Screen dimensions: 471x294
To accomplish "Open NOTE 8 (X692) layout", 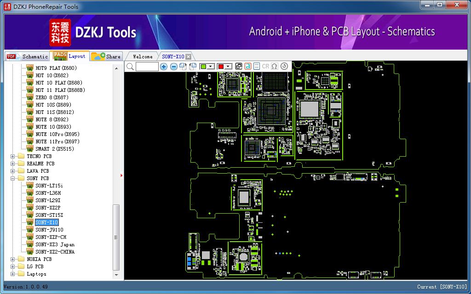I will click(52, 119).
